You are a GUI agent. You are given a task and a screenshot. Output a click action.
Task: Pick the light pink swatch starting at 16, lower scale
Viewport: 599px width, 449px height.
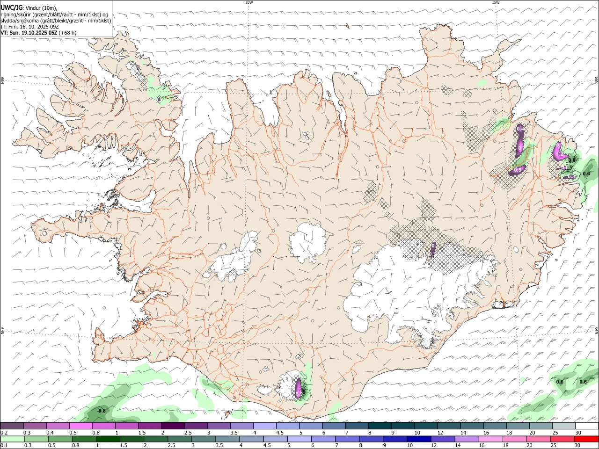coord(491,439)
